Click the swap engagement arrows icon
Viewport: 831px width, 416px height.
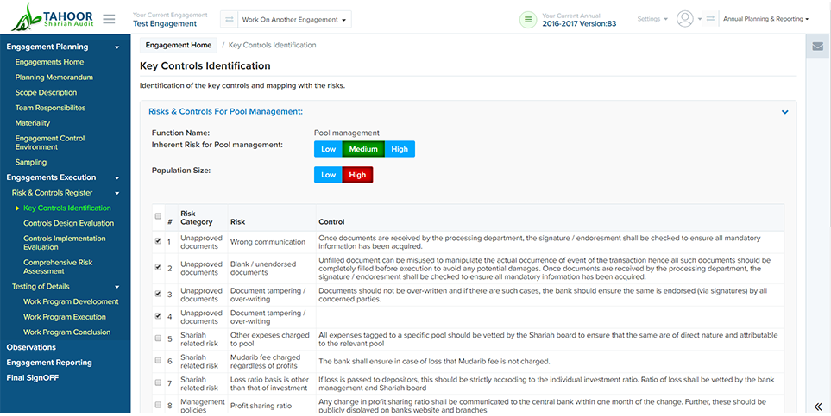click(230, 20)
